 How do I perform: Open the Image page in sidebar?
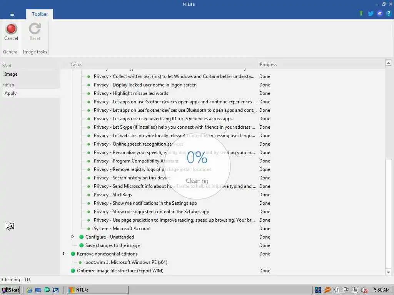(x=30, y=74)
